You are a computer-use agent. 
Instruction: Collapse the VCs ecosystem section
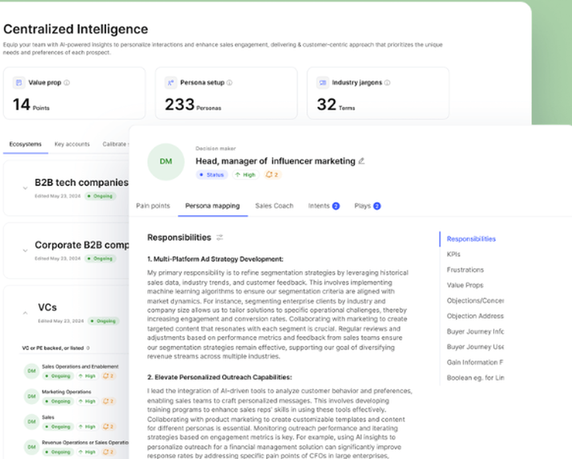click(x=25, y=312)
